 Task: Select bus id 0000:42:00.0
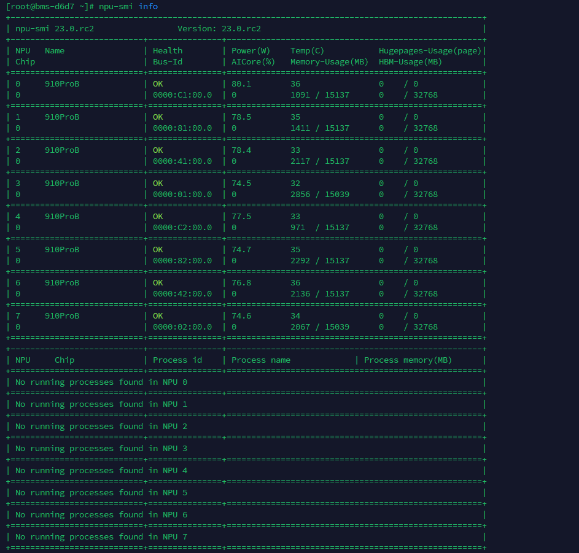tap(182, 294)
